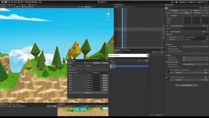The width and height of the screenshot is (209, 118).
Task: Open the Mesh field object picker
Action: tap(208, 29)
